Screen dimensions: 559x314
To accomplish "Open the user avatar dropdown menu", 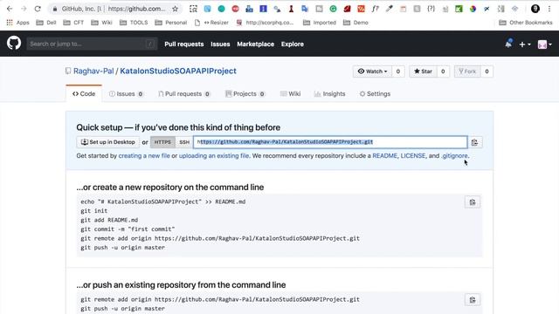I will (x=545, y=44).
